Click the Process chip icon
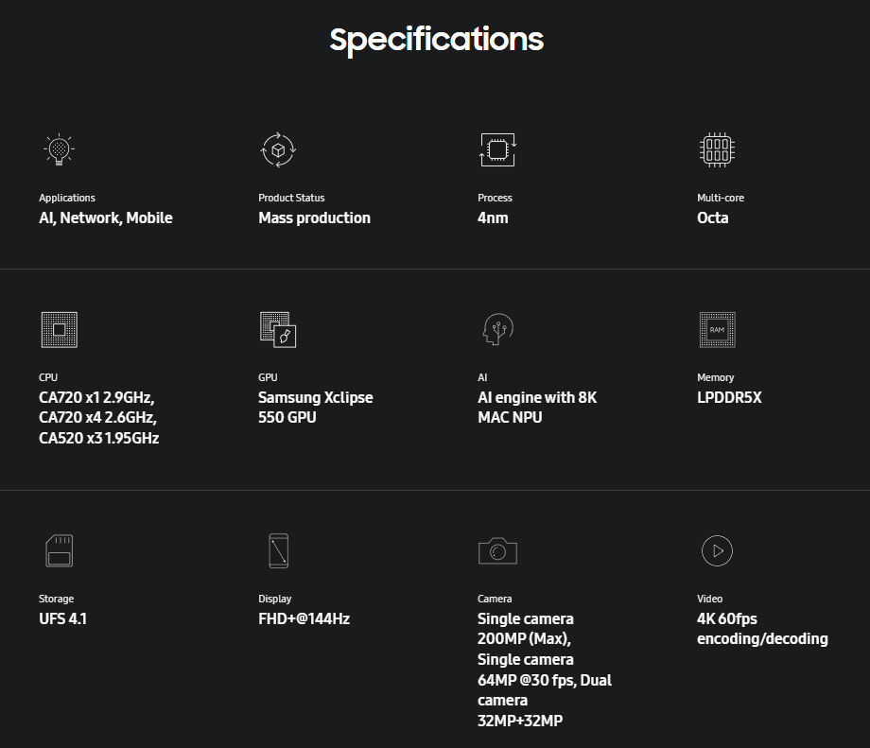The height and width of the screenshot is (748, 870). point(497,149)
